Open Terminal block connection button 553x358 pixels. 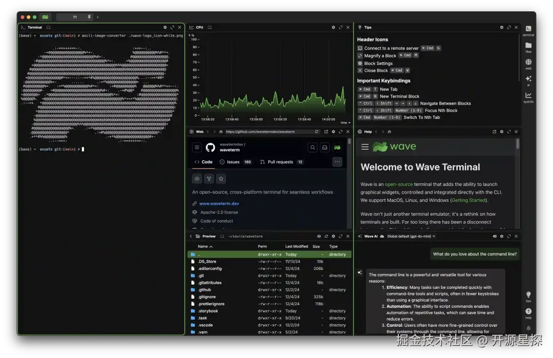(48, 27)
